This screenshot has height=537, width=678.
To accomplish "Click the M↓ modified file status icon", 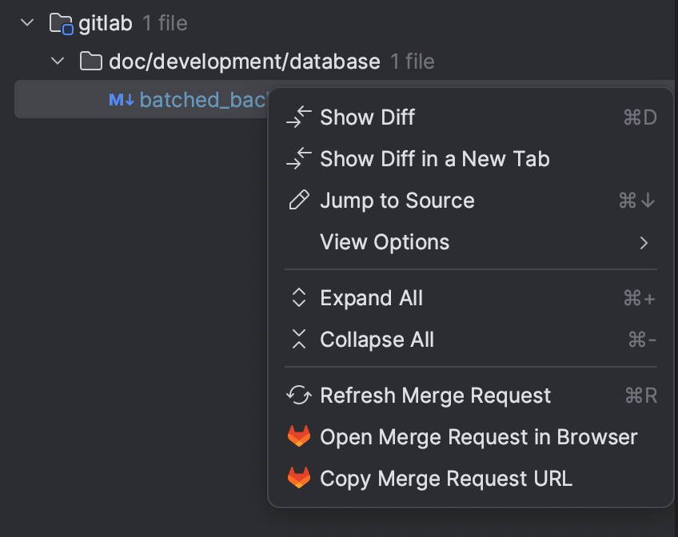I will [x=122, y=100].
